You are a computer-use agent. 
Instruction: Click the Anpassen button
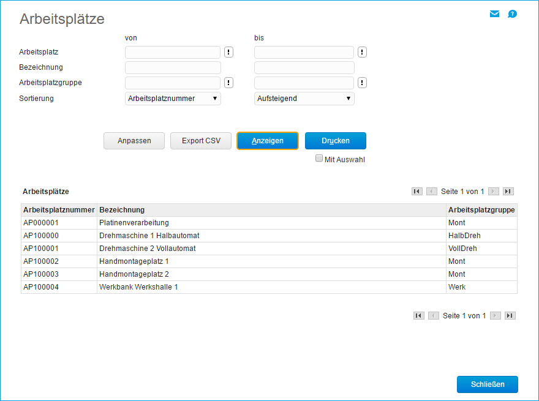point(134,140)
